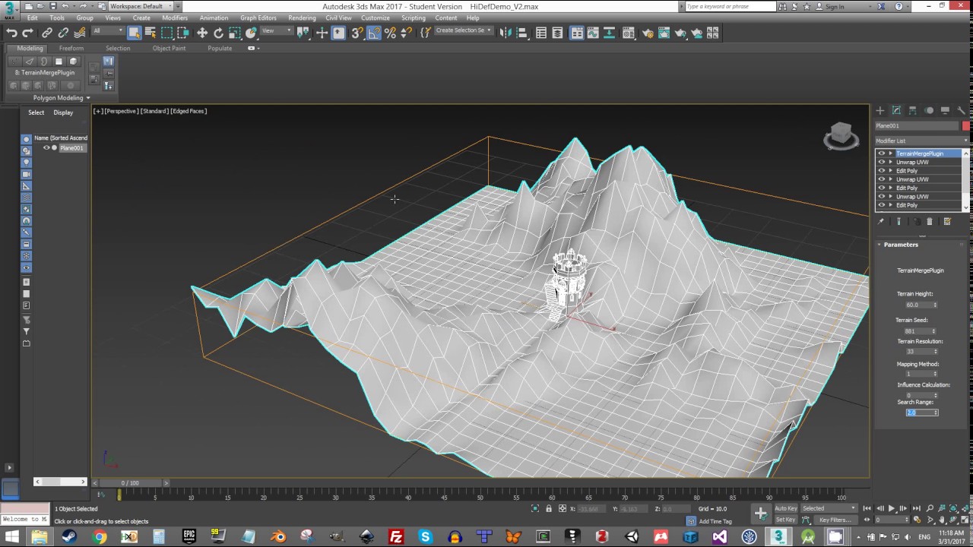Click the Set Key button

click(x=785, y=520)
